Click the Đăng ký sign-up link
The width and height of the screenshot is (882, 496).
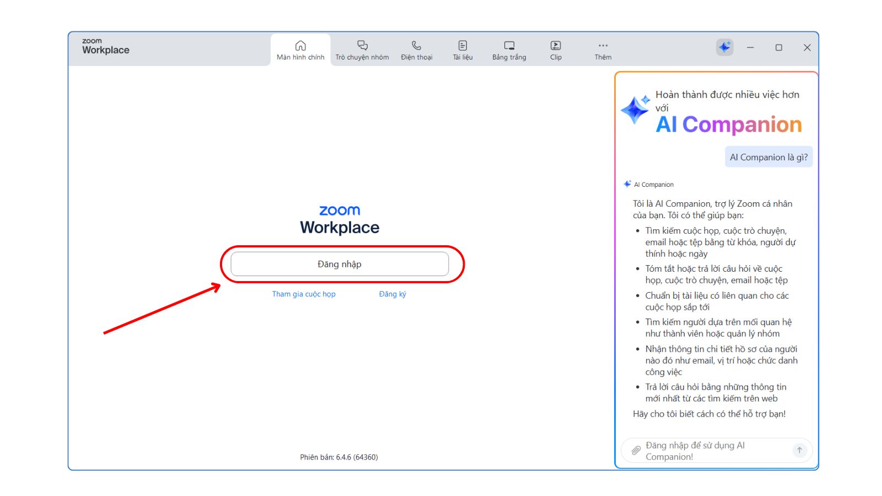point(392,294)
